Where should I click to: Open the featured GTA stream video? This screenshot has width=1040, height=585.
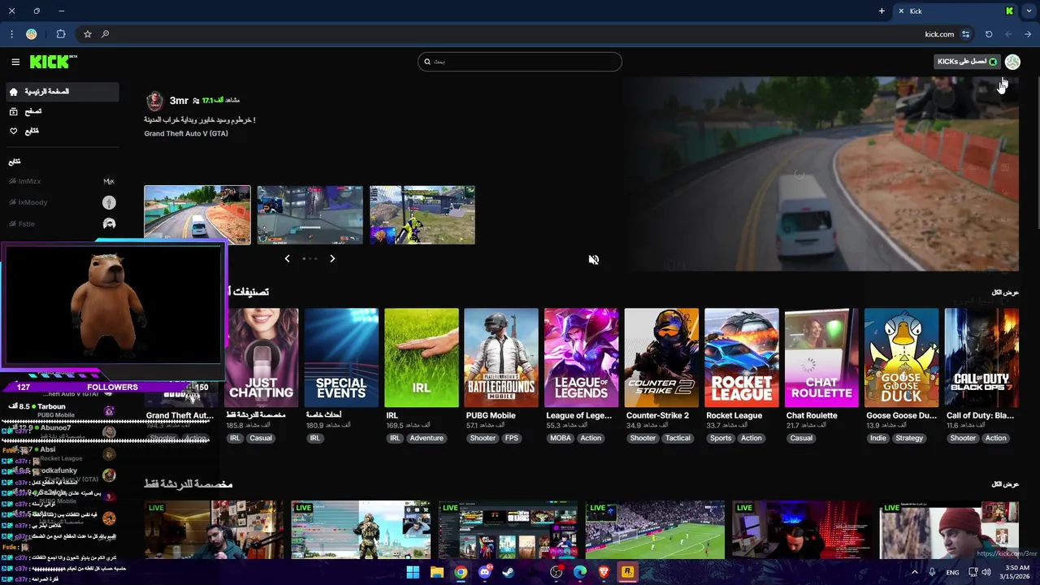pyautogui.click(x=821, y=174)
